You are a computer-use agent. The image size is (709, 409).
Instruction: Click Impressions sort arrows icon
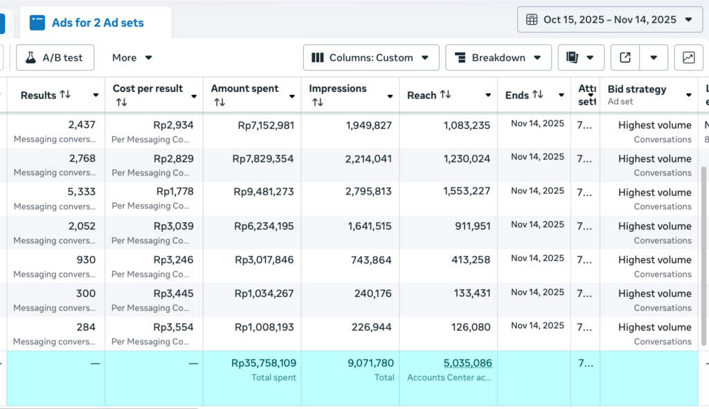click(x=317, y=102)
